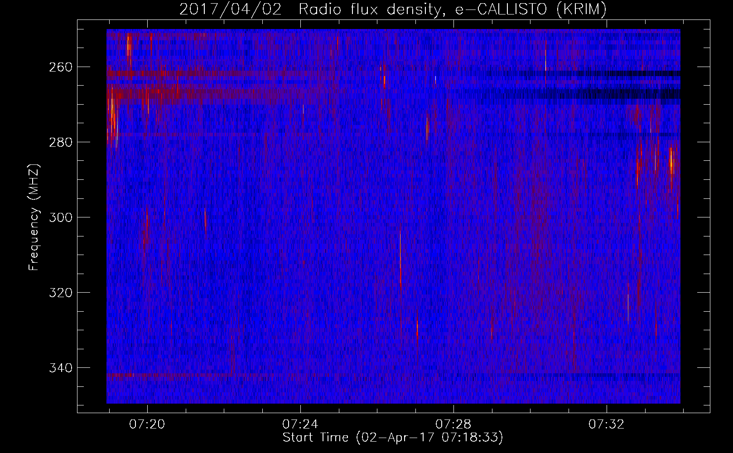Click the 'Start Time (02-Apr-17 07:18:33)' axis label

(393, 438)
